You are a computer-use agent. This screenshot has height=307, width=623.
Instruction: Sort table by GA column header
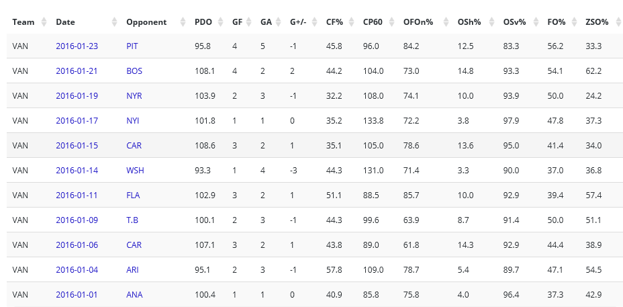click(266, 22)
